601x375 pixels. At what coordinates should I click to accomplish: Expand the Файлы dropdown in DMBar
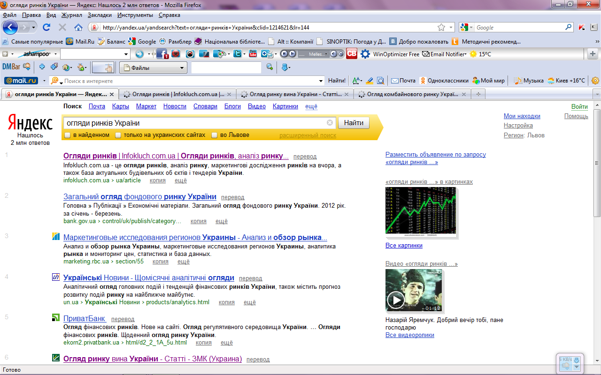[183, 68]
